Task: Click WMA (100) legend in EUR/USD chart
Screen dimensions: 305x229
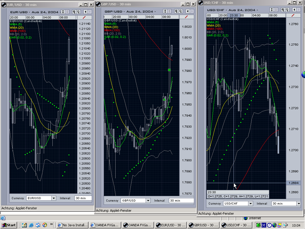Action: click(x=18, y=31)
